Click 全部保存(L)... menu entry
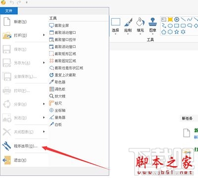 pos(25,77)
